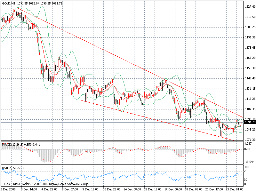
Task: Click the 1191.35 price axis label
Action: point(250,37)
